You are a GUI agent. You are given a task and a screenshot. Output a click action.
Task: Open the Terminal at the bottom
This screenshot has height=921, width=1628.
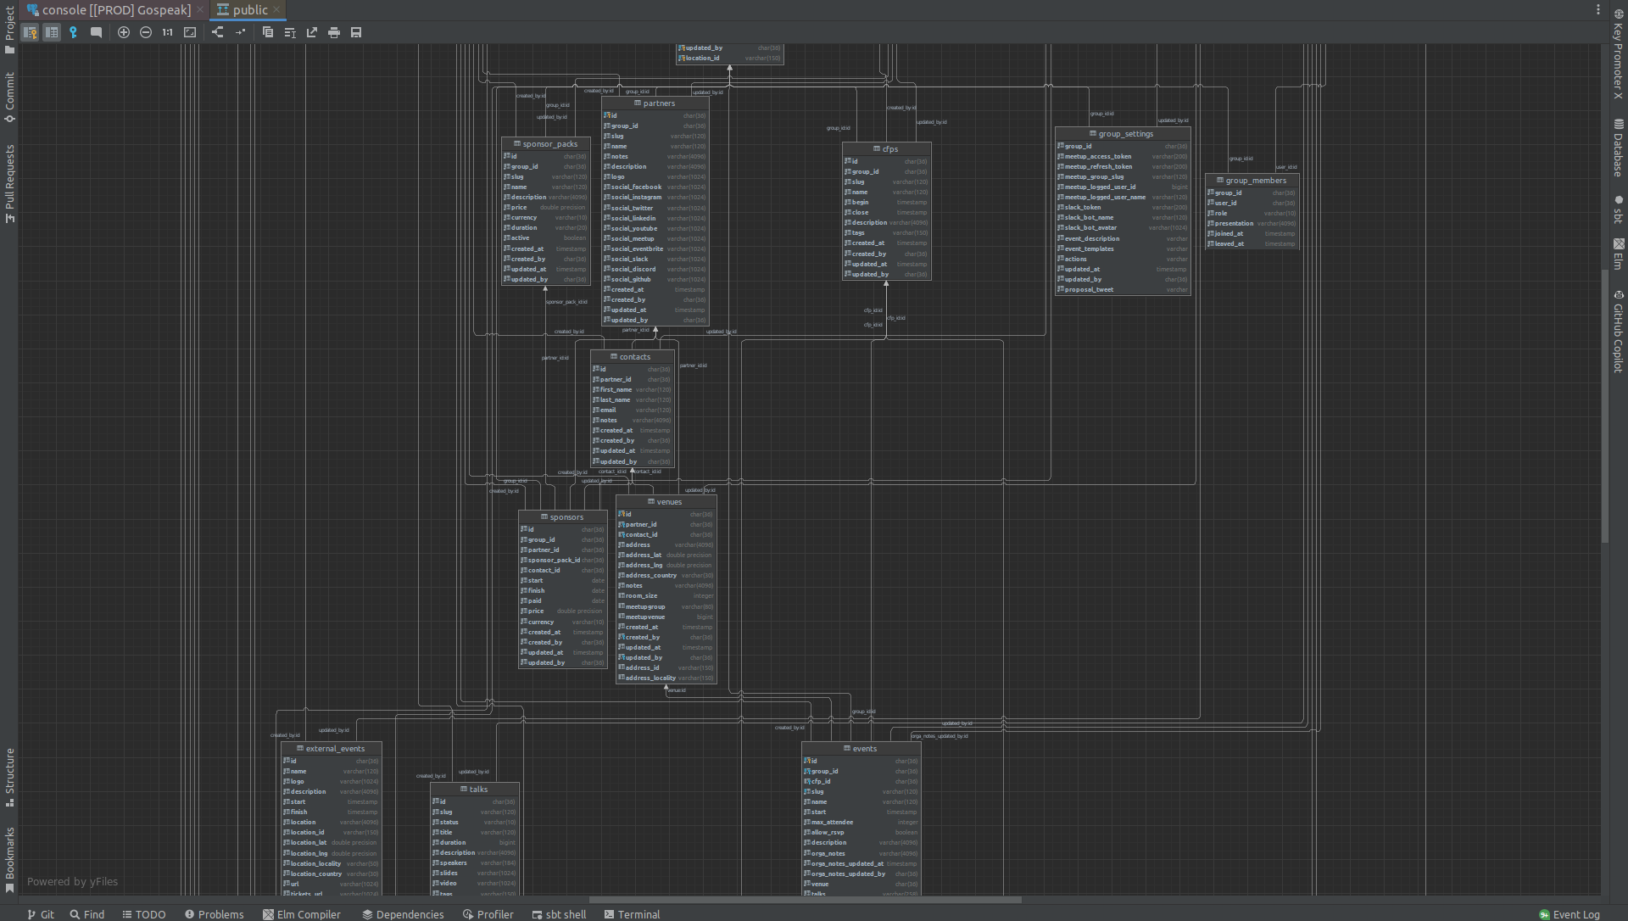click(632, 914)
